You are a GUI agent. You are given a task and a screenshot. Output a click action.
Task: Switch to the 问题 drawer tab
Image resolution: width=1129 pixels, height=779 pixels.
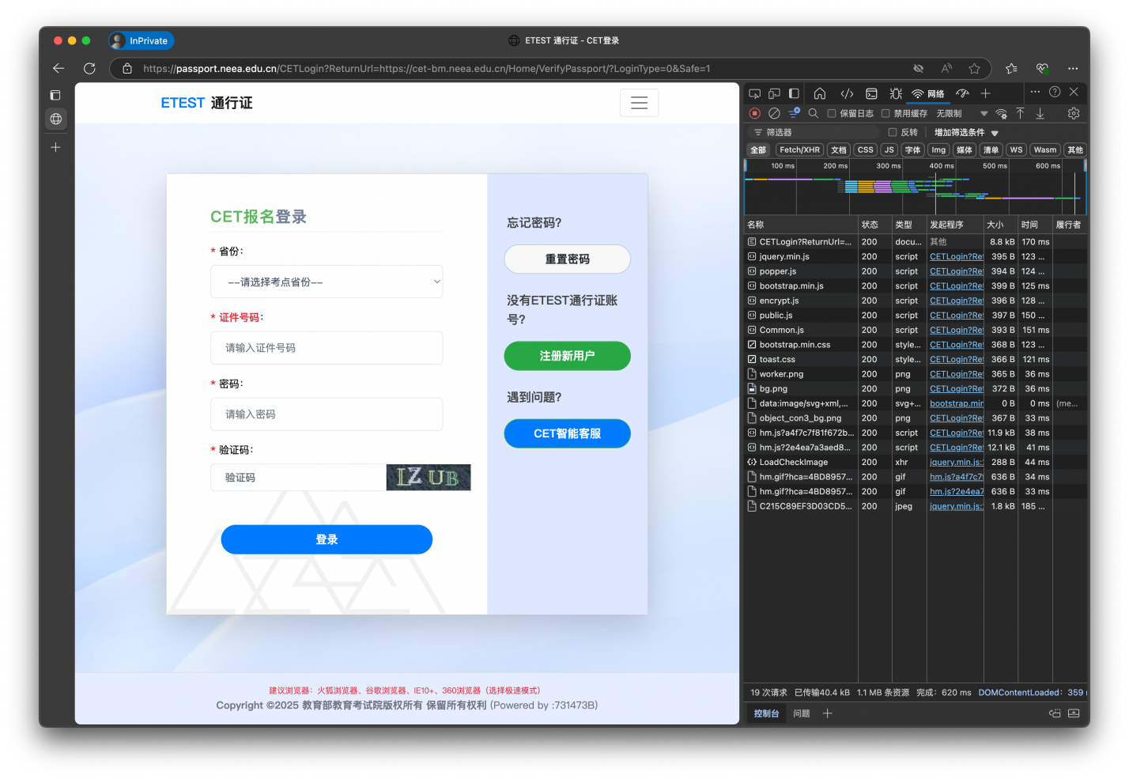coord(801,713)
